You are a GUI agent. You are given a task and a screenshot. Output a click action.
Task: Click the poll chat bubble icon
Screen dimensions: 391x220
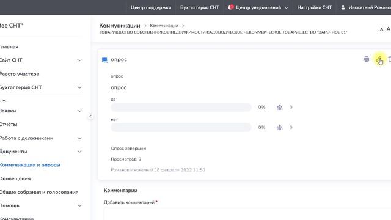[105, 60]
